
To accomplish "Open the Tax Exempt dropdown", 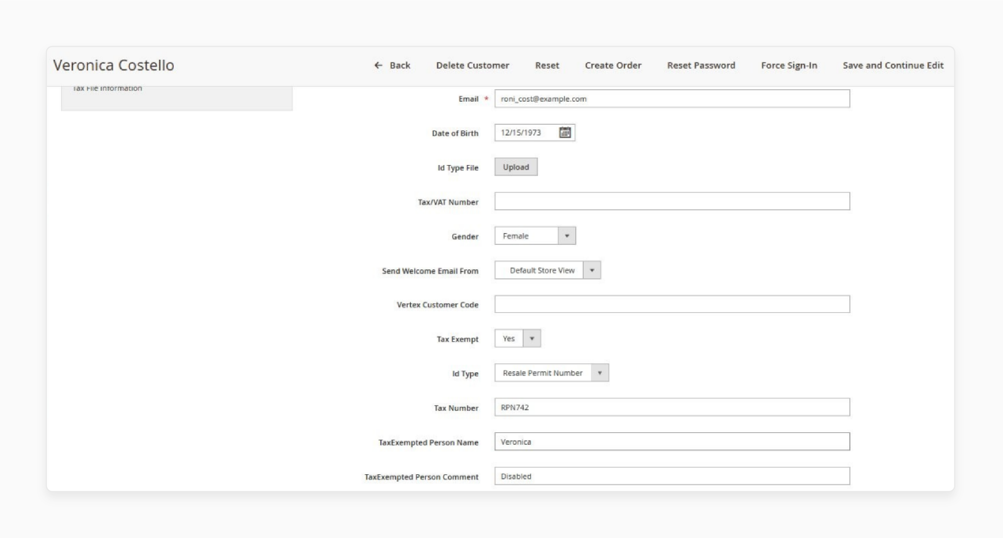I will point(518,338).
